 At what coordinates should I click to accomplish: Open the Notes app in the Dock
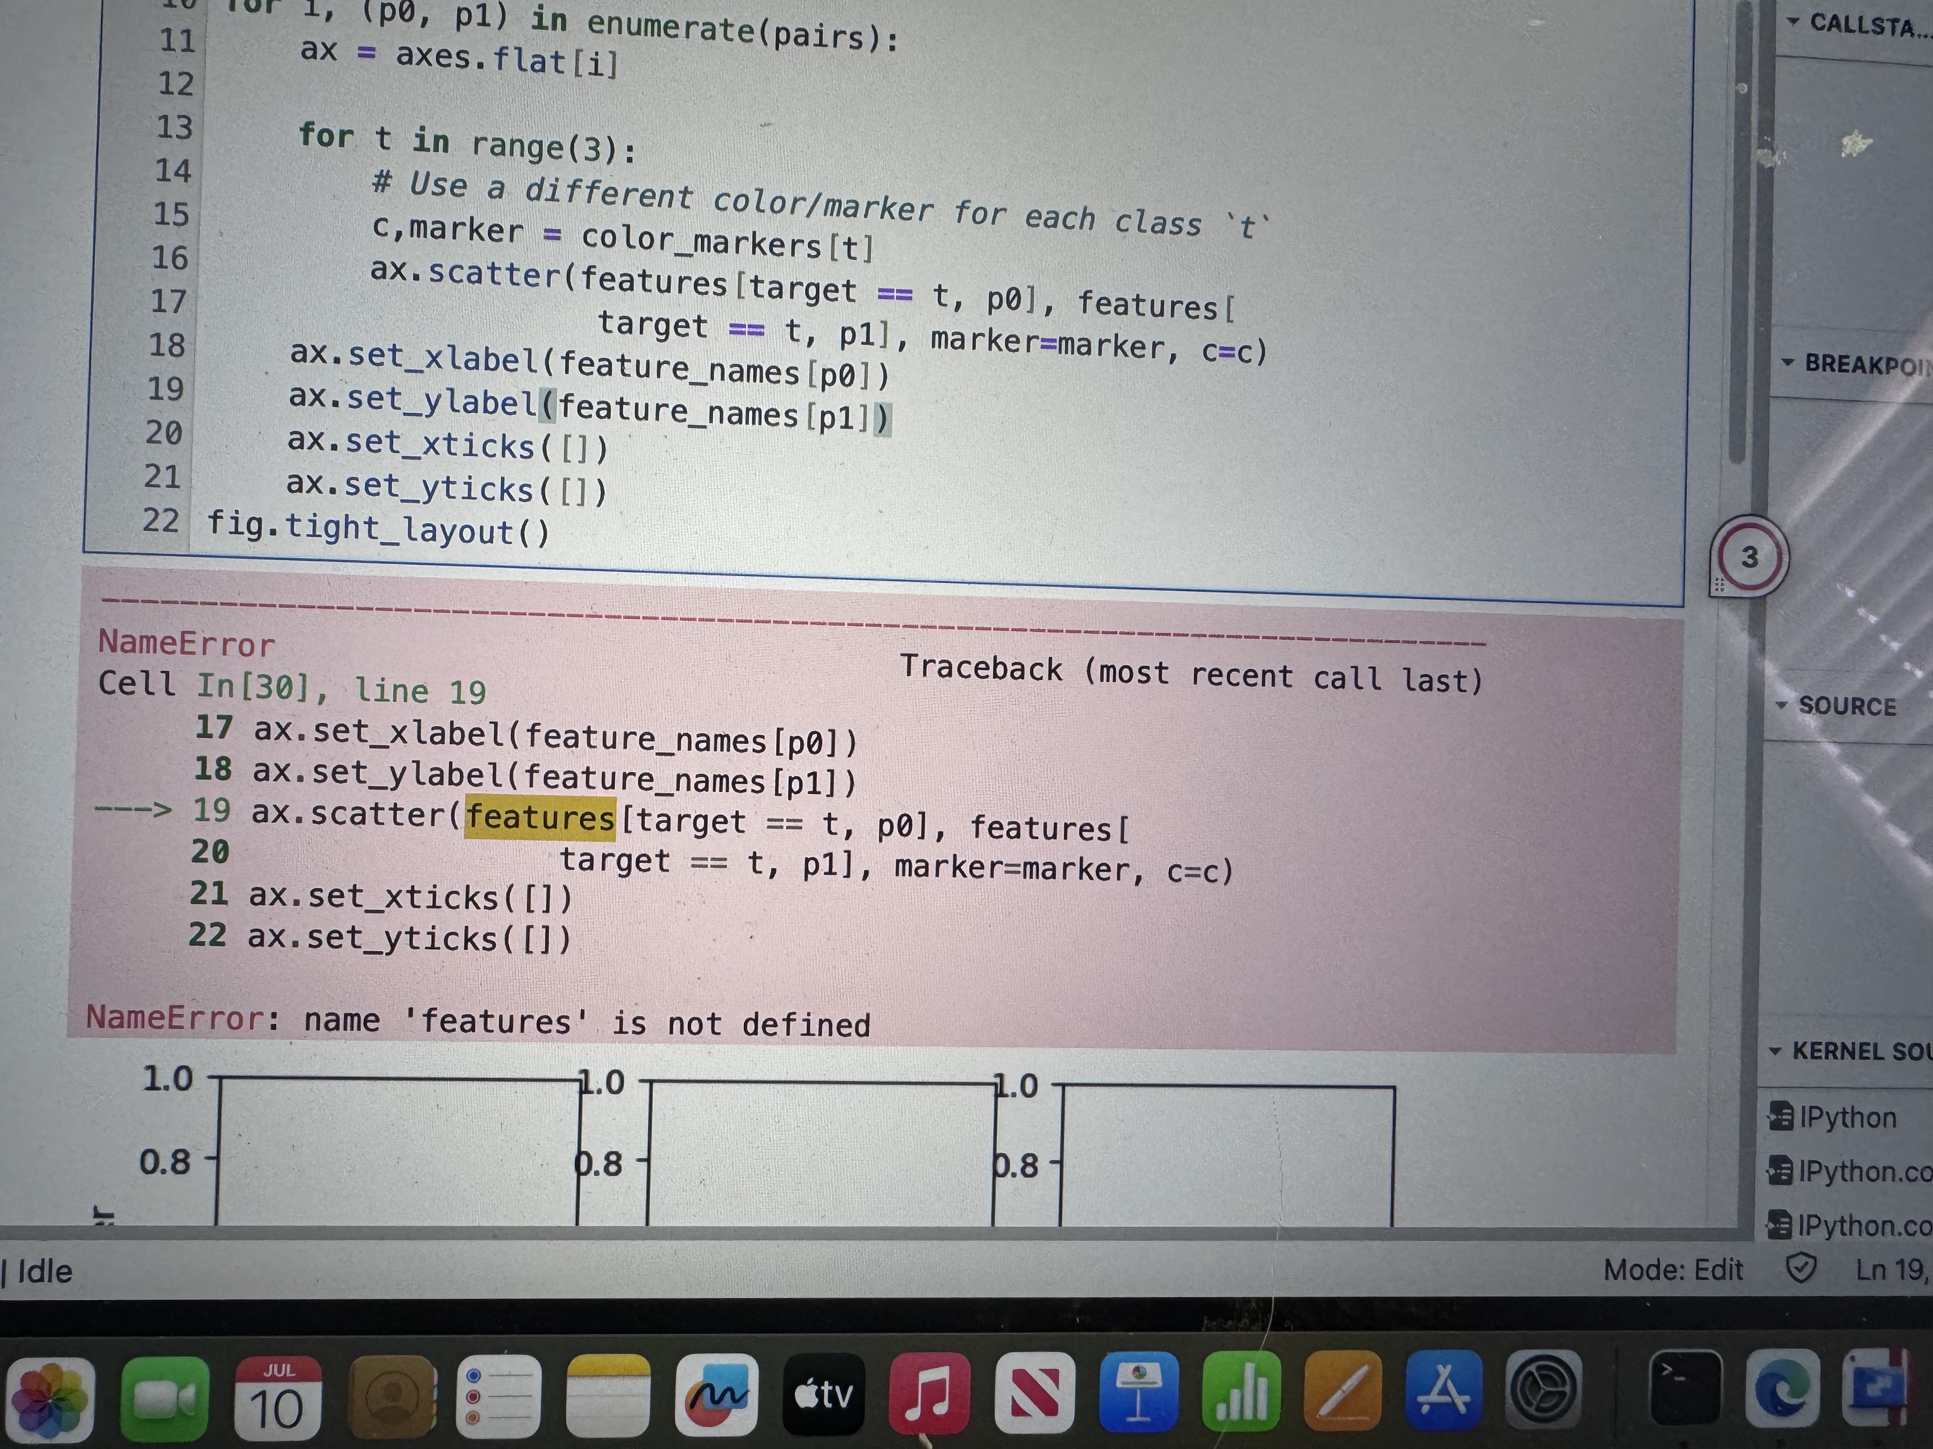(608, 1395)
